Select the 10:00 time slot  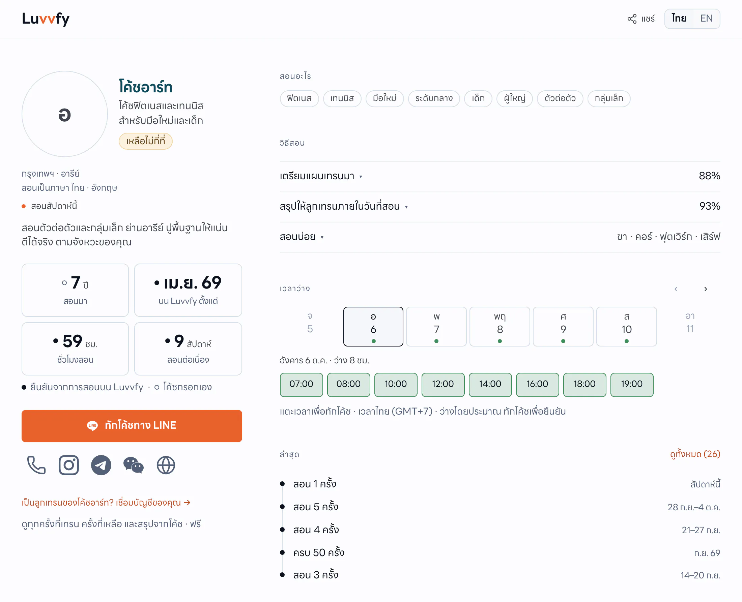click(396, 385)
